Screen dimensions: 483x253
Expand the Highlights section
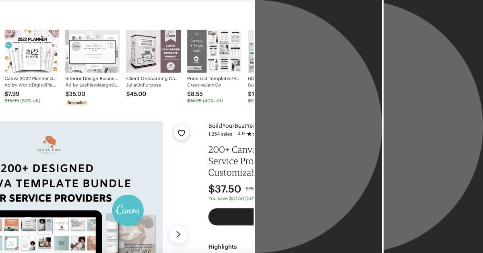pyautogui.click(x=223, y=247)
